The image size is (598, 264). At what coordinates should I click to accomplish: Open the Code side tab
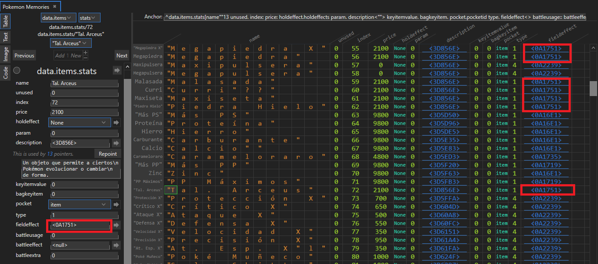tap(6, 72)
